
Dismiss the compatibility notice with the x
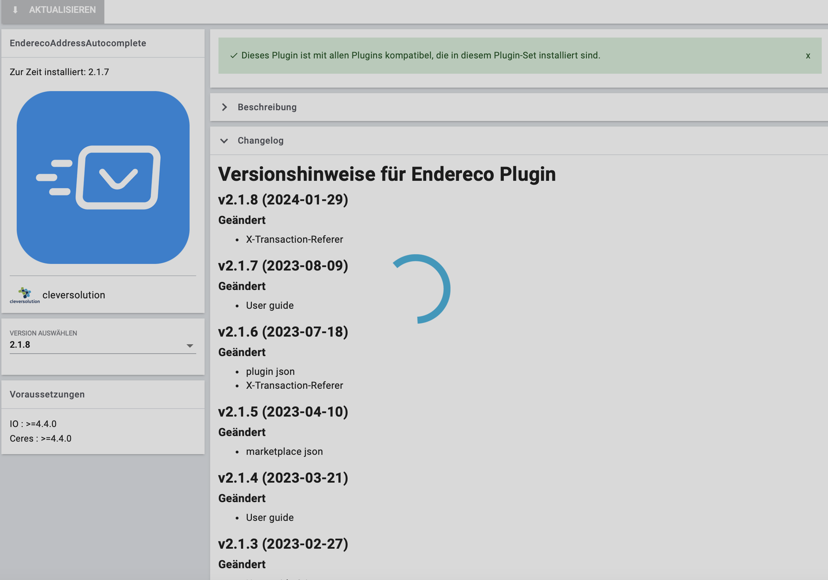click(808, 56)
